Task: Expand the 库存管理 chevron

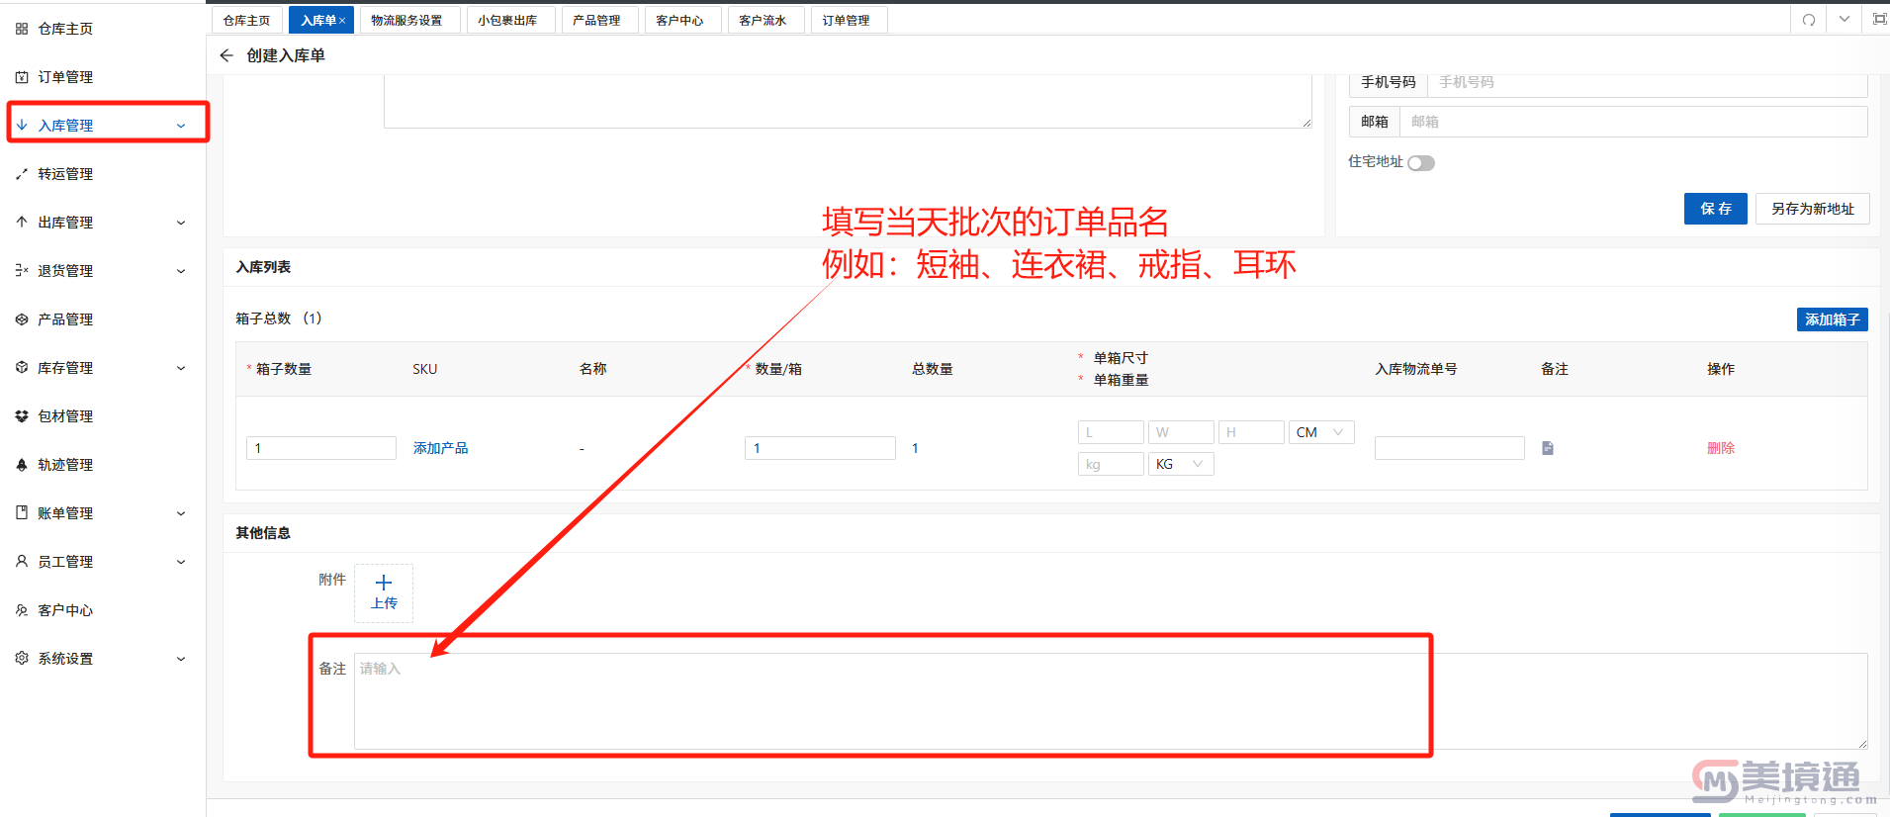Action: pos(181,368)
